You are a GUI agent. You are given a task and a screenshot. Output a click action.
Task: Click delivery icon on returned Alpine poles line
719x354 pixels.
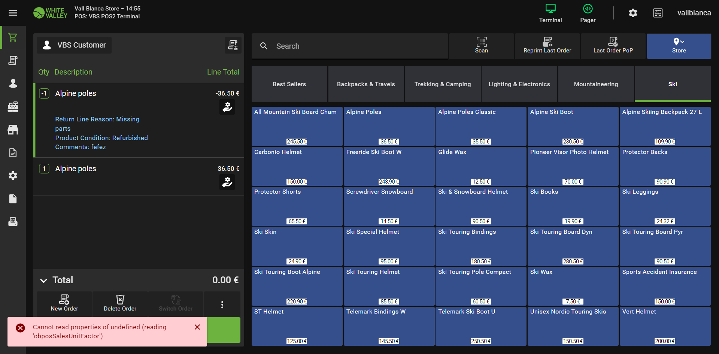227,107
